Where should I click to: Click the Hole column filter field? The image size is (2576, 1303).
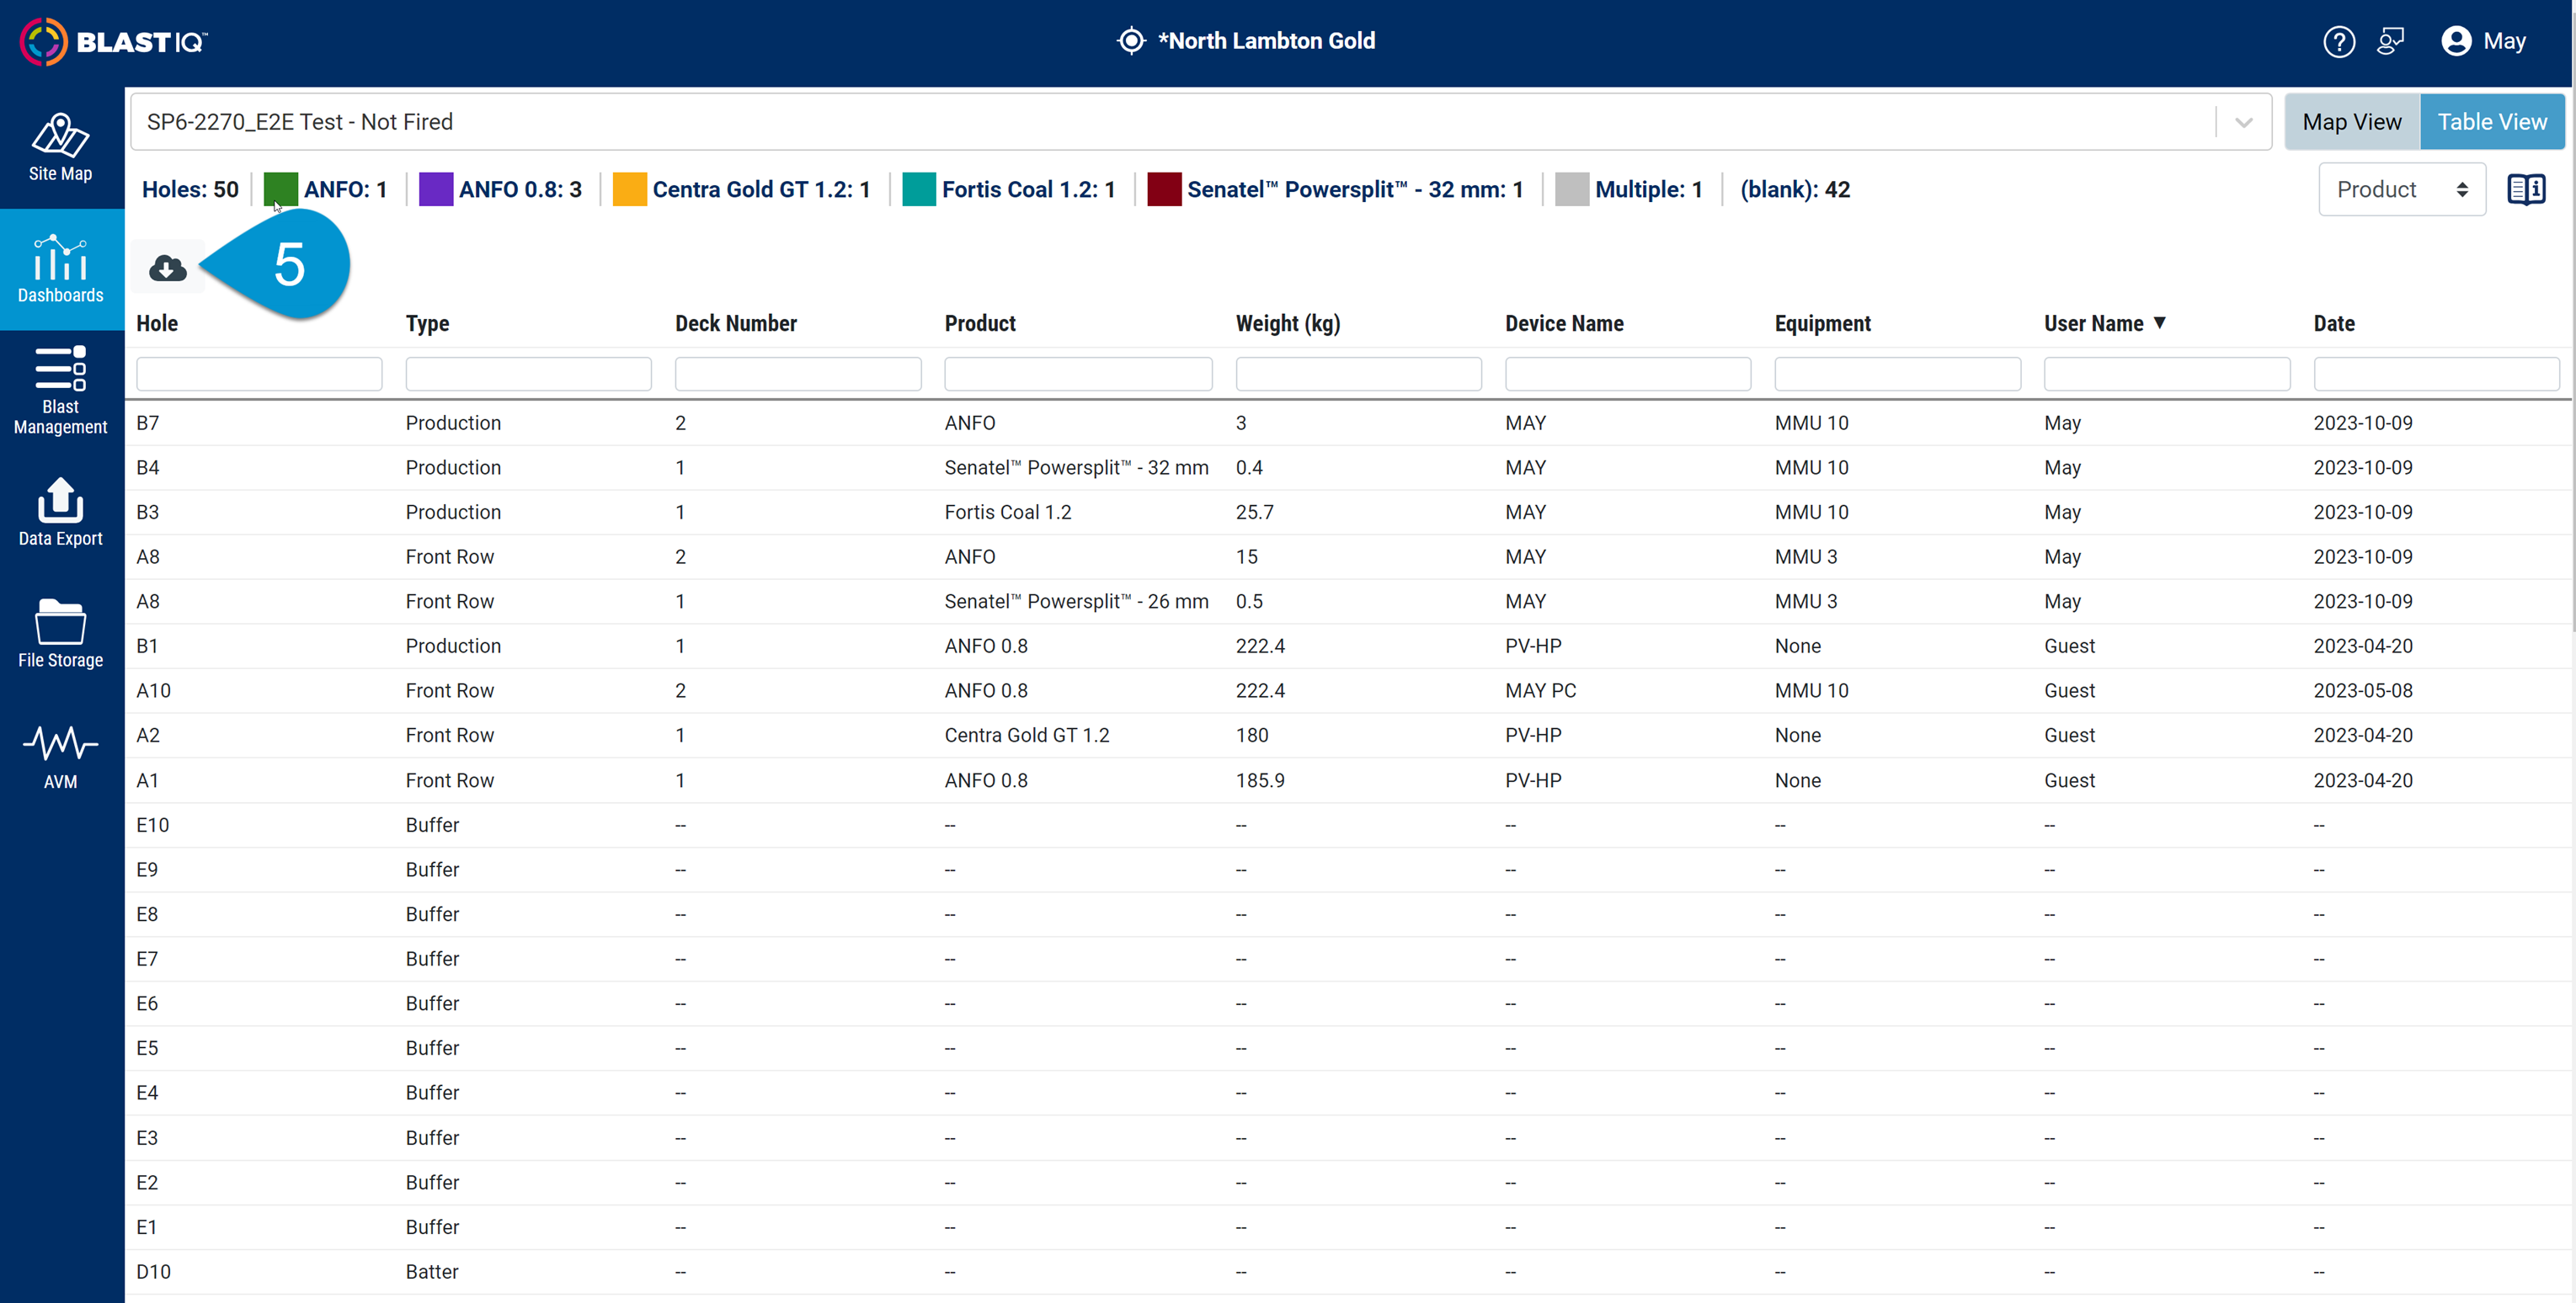(259, 373)
